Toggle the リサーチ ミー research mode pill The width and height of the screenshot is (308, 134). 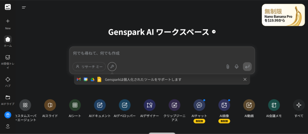point(89,67)
